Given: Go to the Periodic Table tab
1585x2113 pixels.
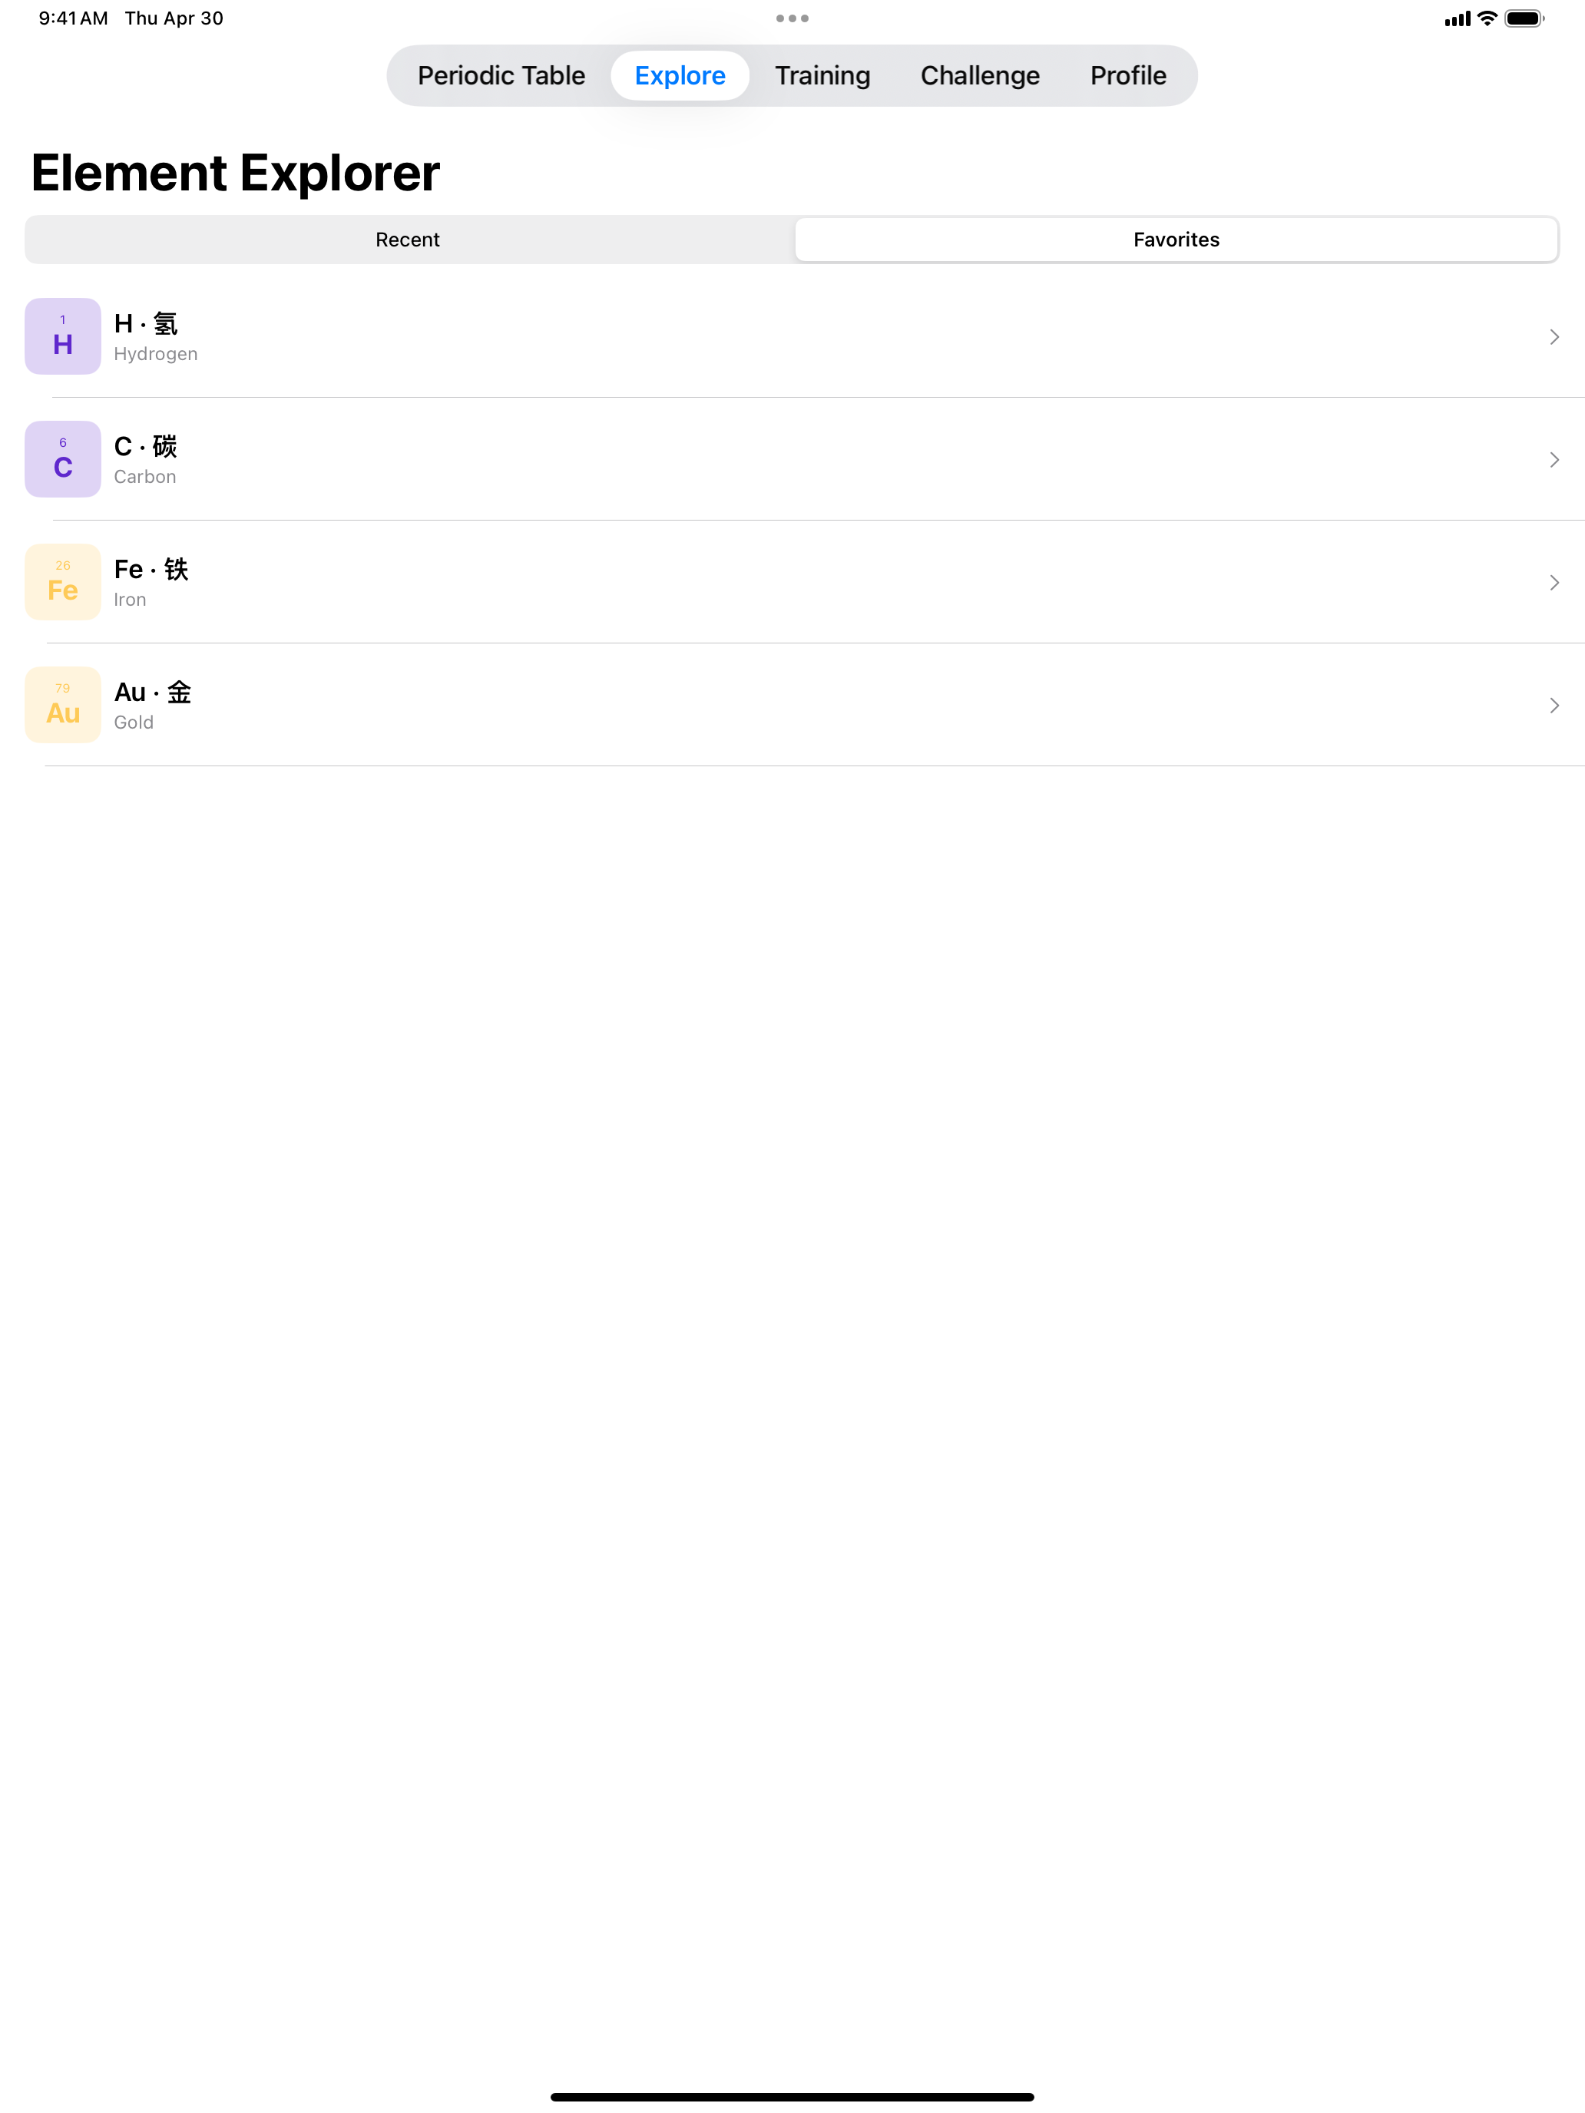Looking at the screenshot, I should (x=501, y=75).
